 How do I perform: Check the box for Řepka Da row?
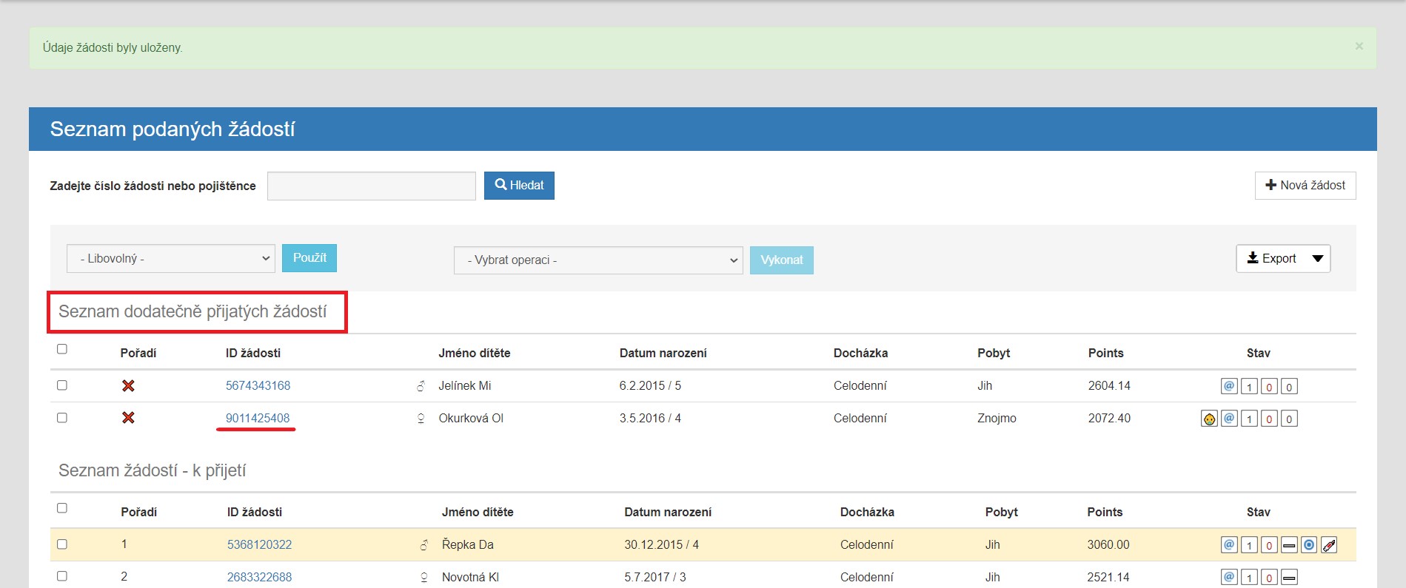coord(62,544)
